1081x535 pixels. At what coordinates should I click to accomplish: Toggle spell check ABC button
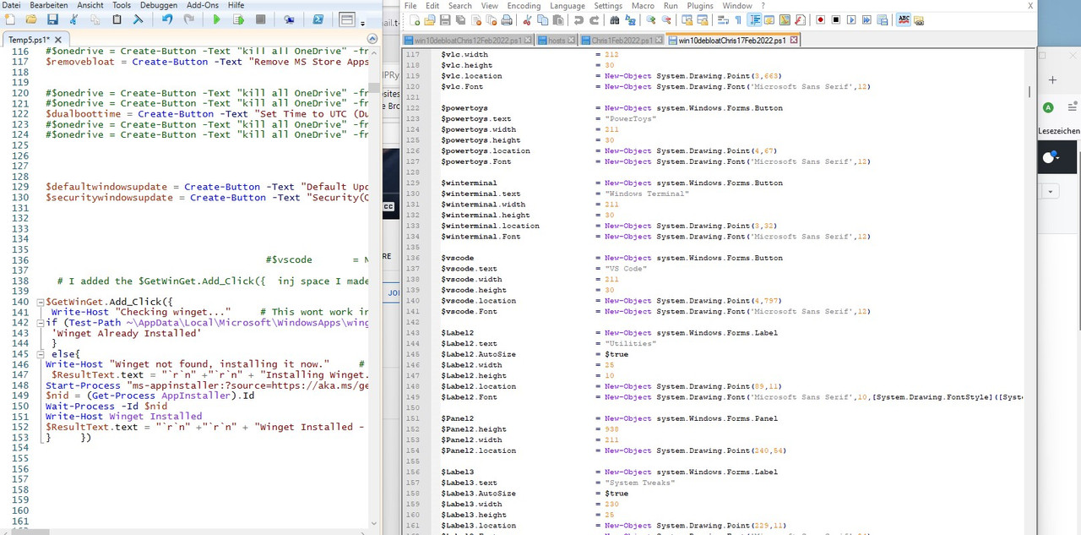(903, 19)
